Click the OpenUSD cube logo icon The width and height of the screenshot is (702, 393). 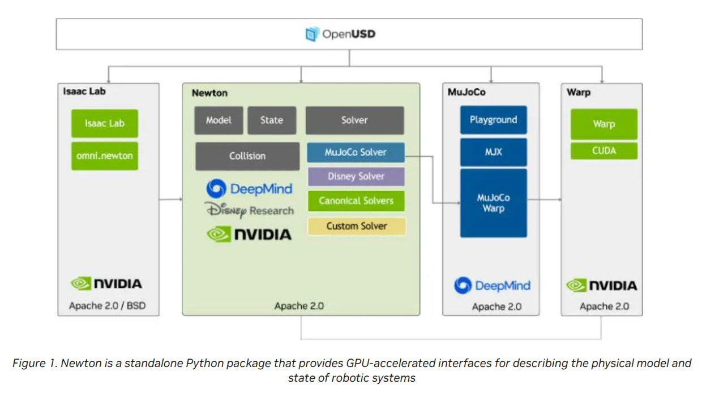click(312, 34)
